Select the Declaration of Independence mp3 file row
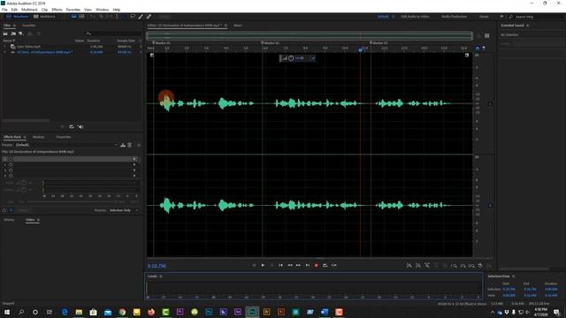The width and height of the screenshot is (566, 318). click(x=72, y=52)
